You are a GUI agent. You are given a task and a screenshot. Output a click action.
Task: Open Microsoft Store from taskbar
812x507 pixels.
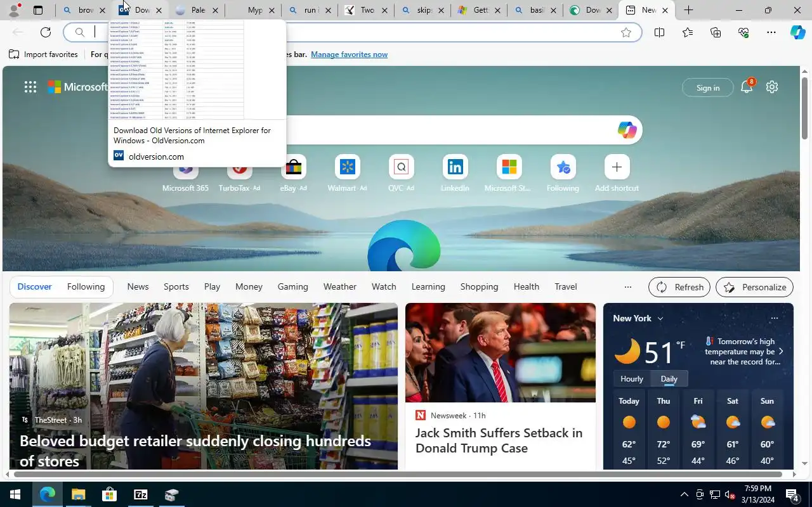pyautogui.click(x=109, y=494)
